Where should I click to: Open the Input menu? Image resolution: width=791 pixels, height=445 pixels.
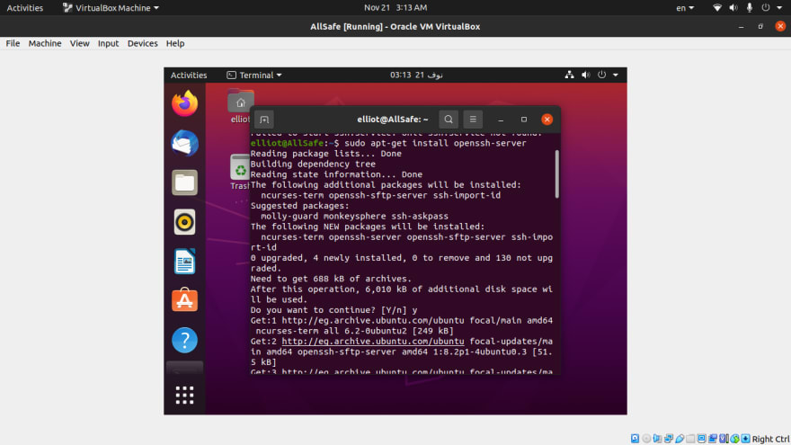pos(108,43)
